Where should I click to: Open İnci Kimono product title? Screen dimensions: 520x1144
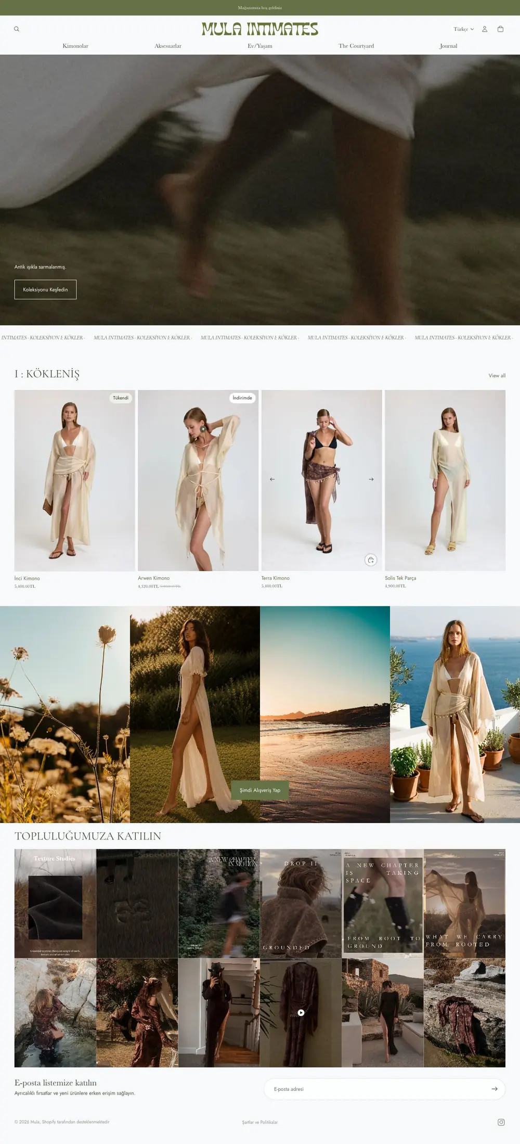[x=27, y=578]
